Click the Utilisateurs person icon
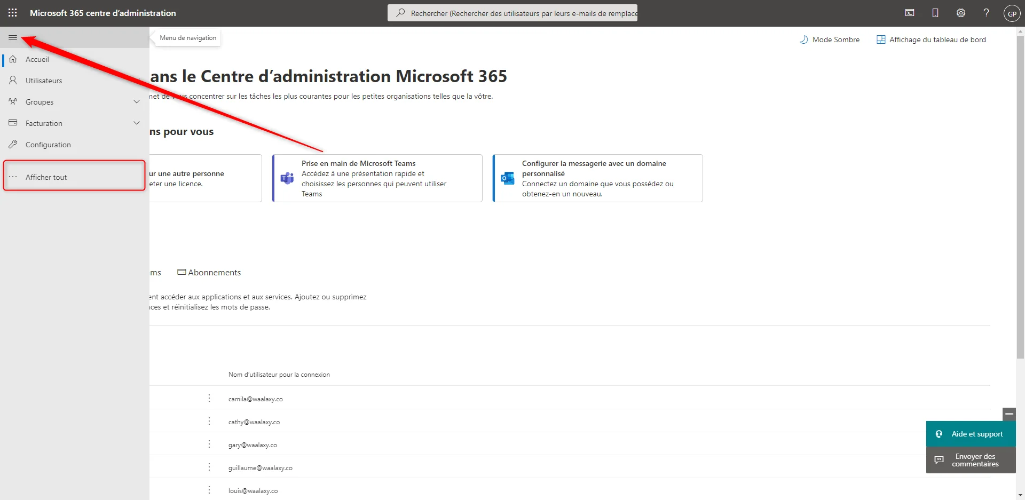1025x500 pixels. pos(13,81)
